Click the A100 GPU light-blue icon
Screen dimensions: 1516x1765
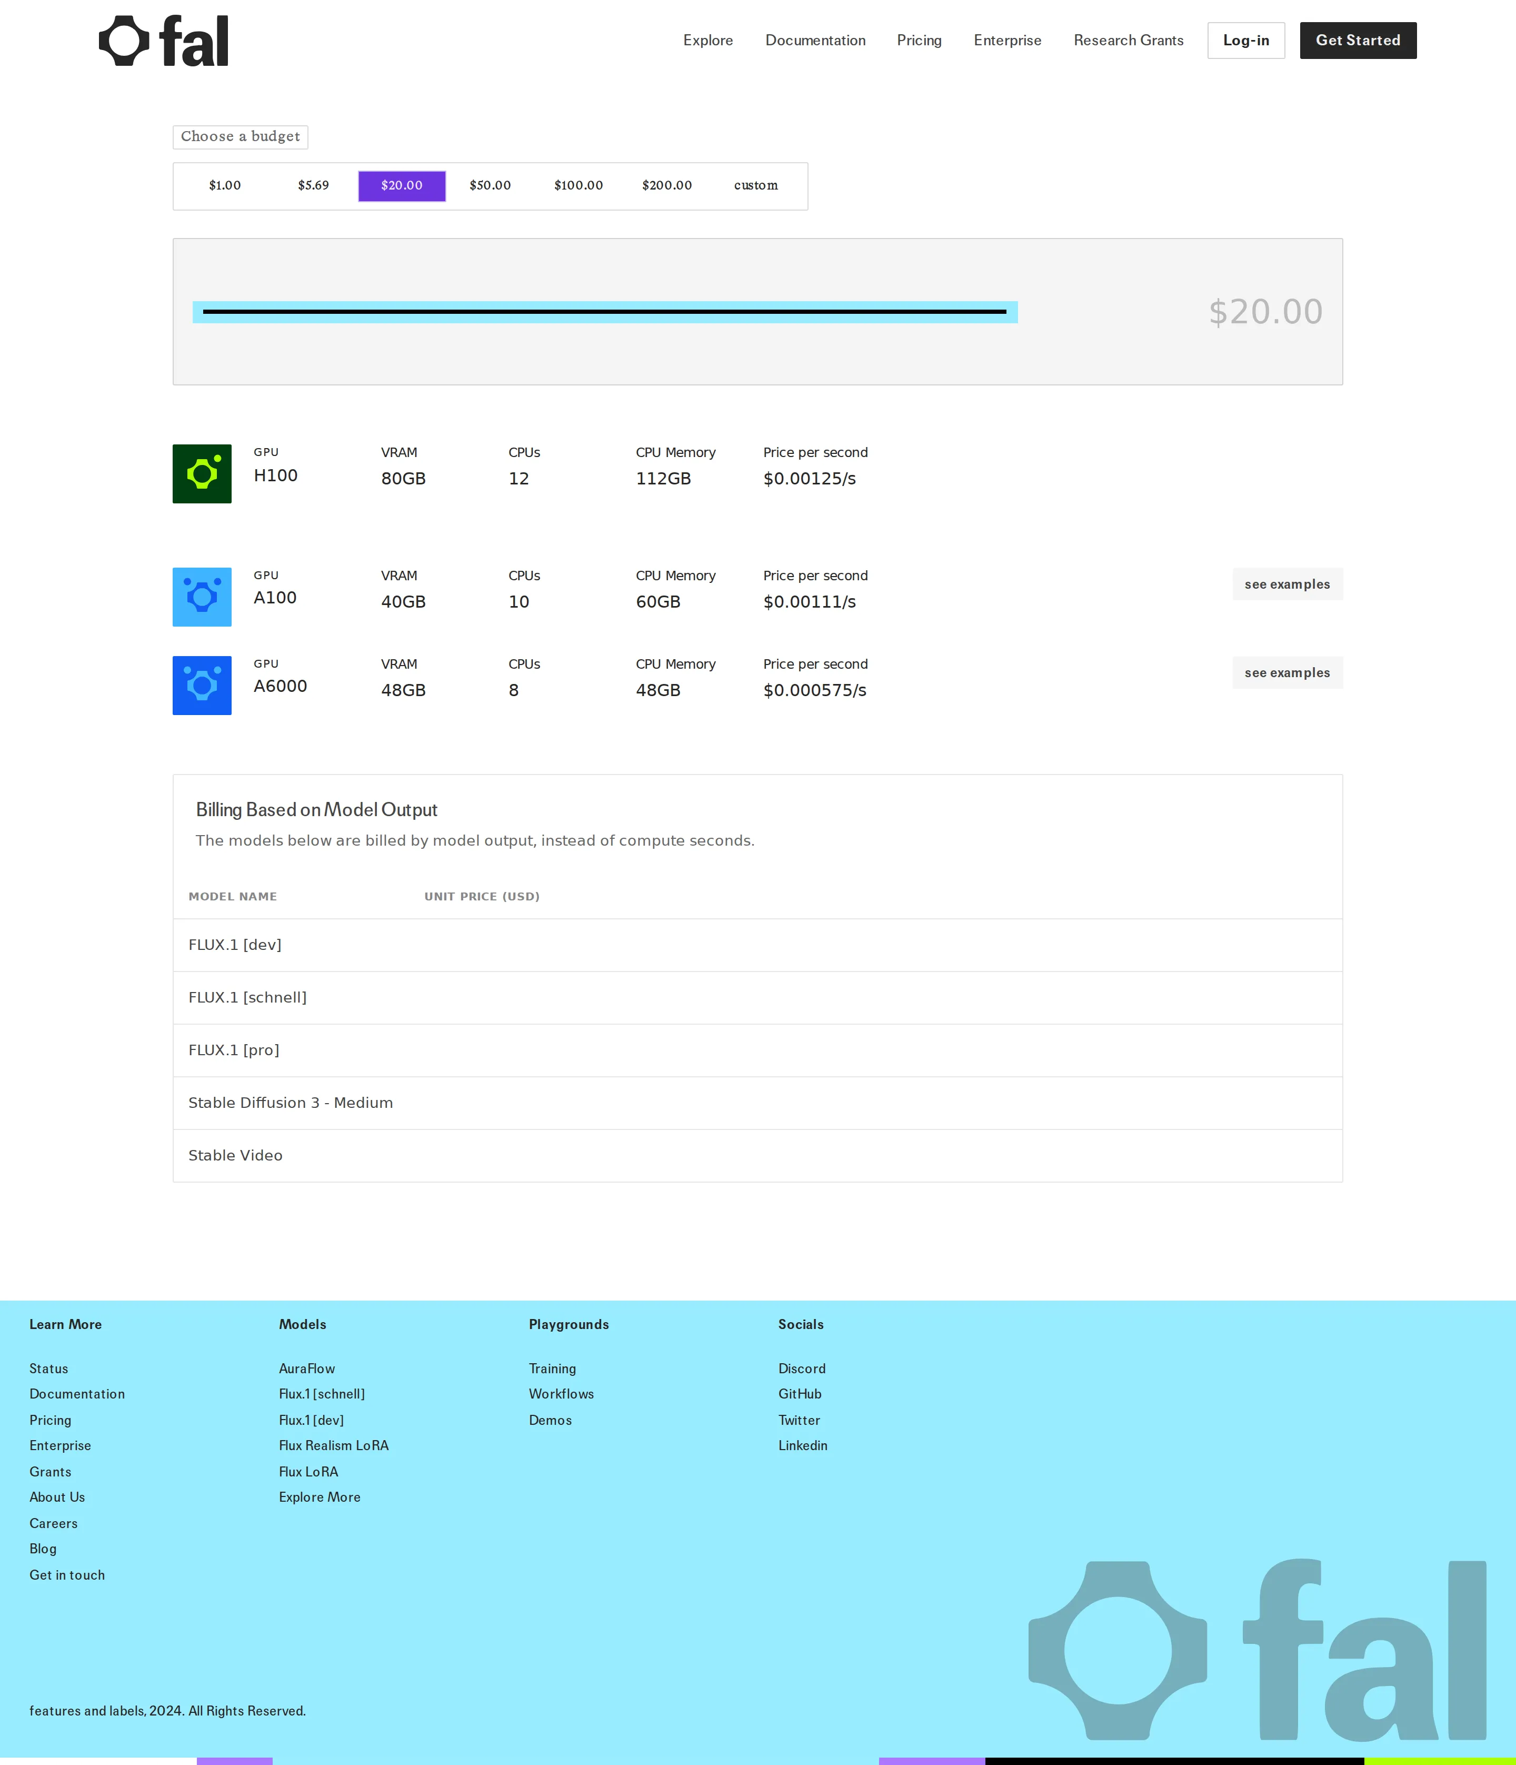pos(202,597)
